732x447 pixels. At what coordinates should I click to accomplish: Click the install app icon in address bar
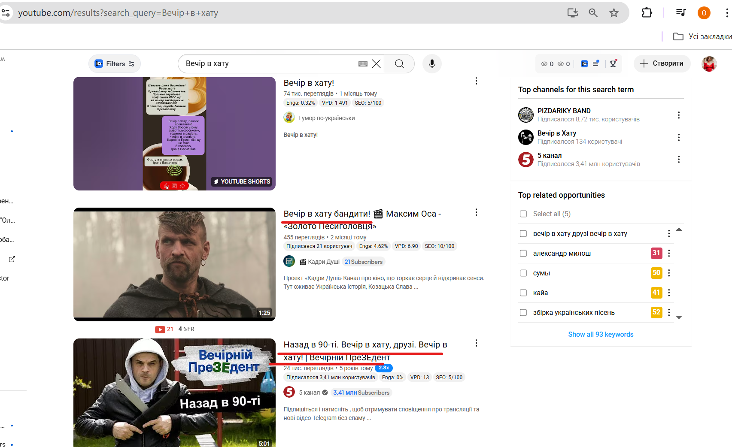pyautogui.click(x=573, y=13)
